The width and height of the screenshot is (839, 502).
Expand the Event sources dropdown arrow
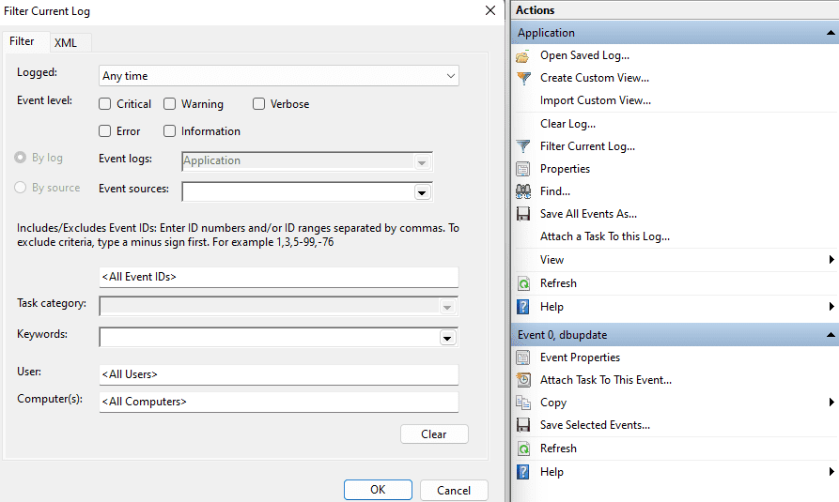423,192
